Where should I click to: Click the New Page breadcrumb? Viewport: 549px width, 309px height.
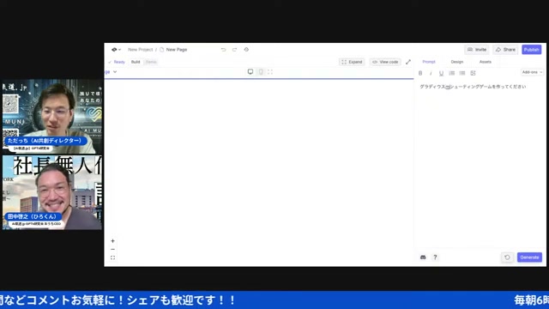(x=177, y=50)
